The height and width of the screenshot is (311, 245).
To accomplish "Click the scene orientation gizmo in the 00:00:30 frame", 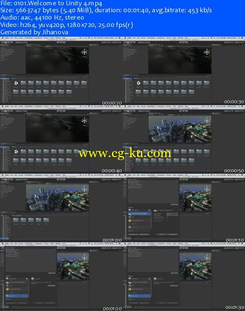I will 207,52.
